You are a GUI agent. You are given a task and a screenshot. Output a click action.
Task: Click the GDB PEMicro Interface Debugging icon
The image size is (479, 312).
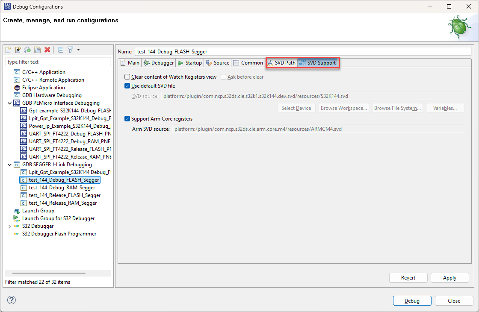[x=17, y=103]
